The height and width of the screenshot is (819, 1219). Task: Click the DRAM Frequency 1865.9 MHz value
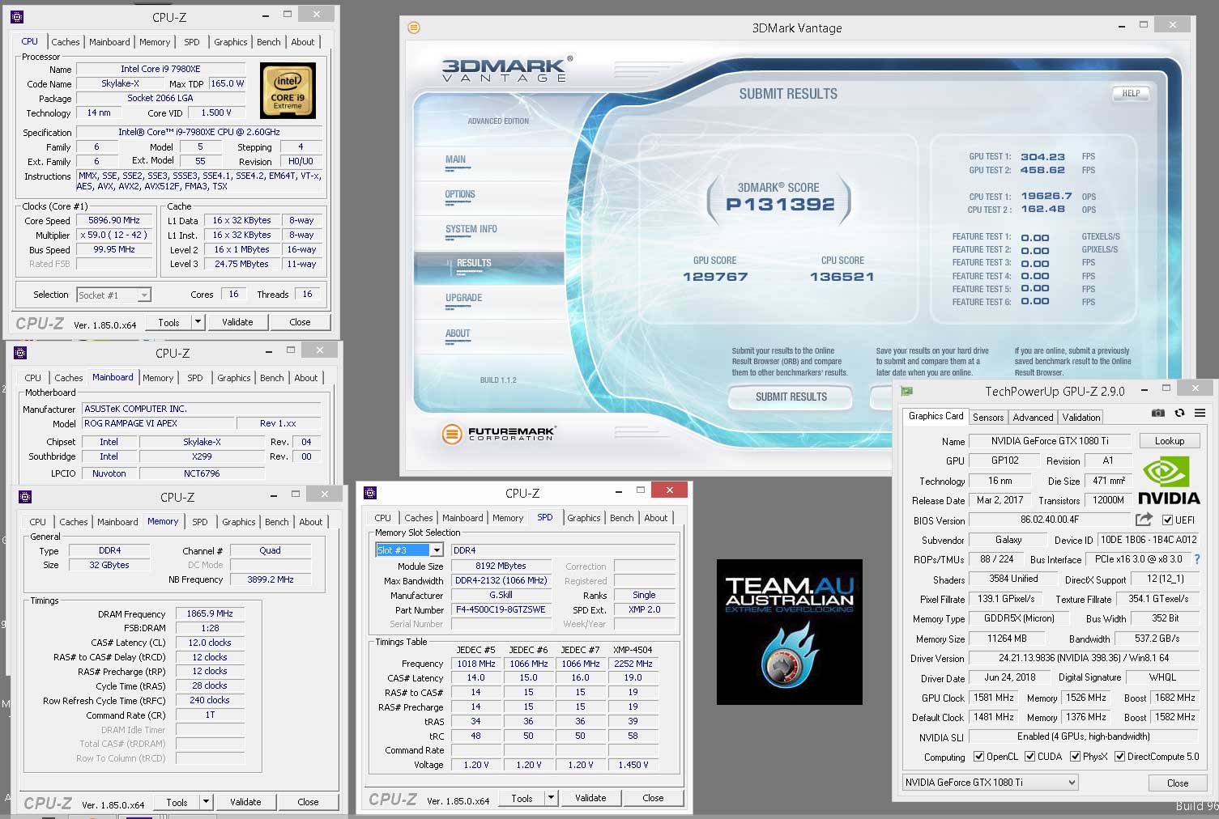(x=209, y=613)
